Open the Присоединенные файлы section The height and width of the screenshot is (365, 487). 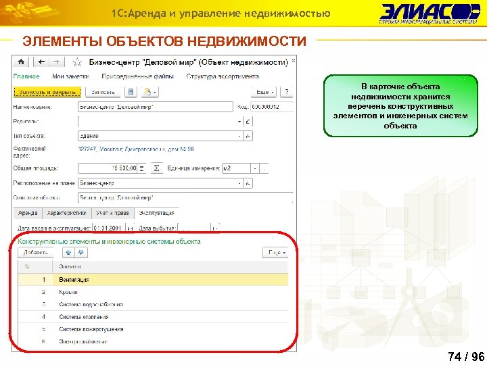tap(137, 76)
